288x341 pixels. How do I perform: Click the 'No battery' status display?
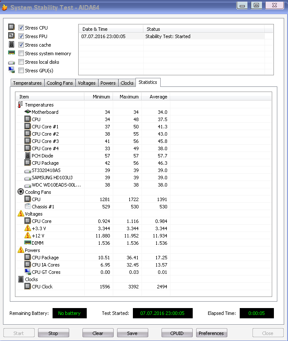(70, 313)
